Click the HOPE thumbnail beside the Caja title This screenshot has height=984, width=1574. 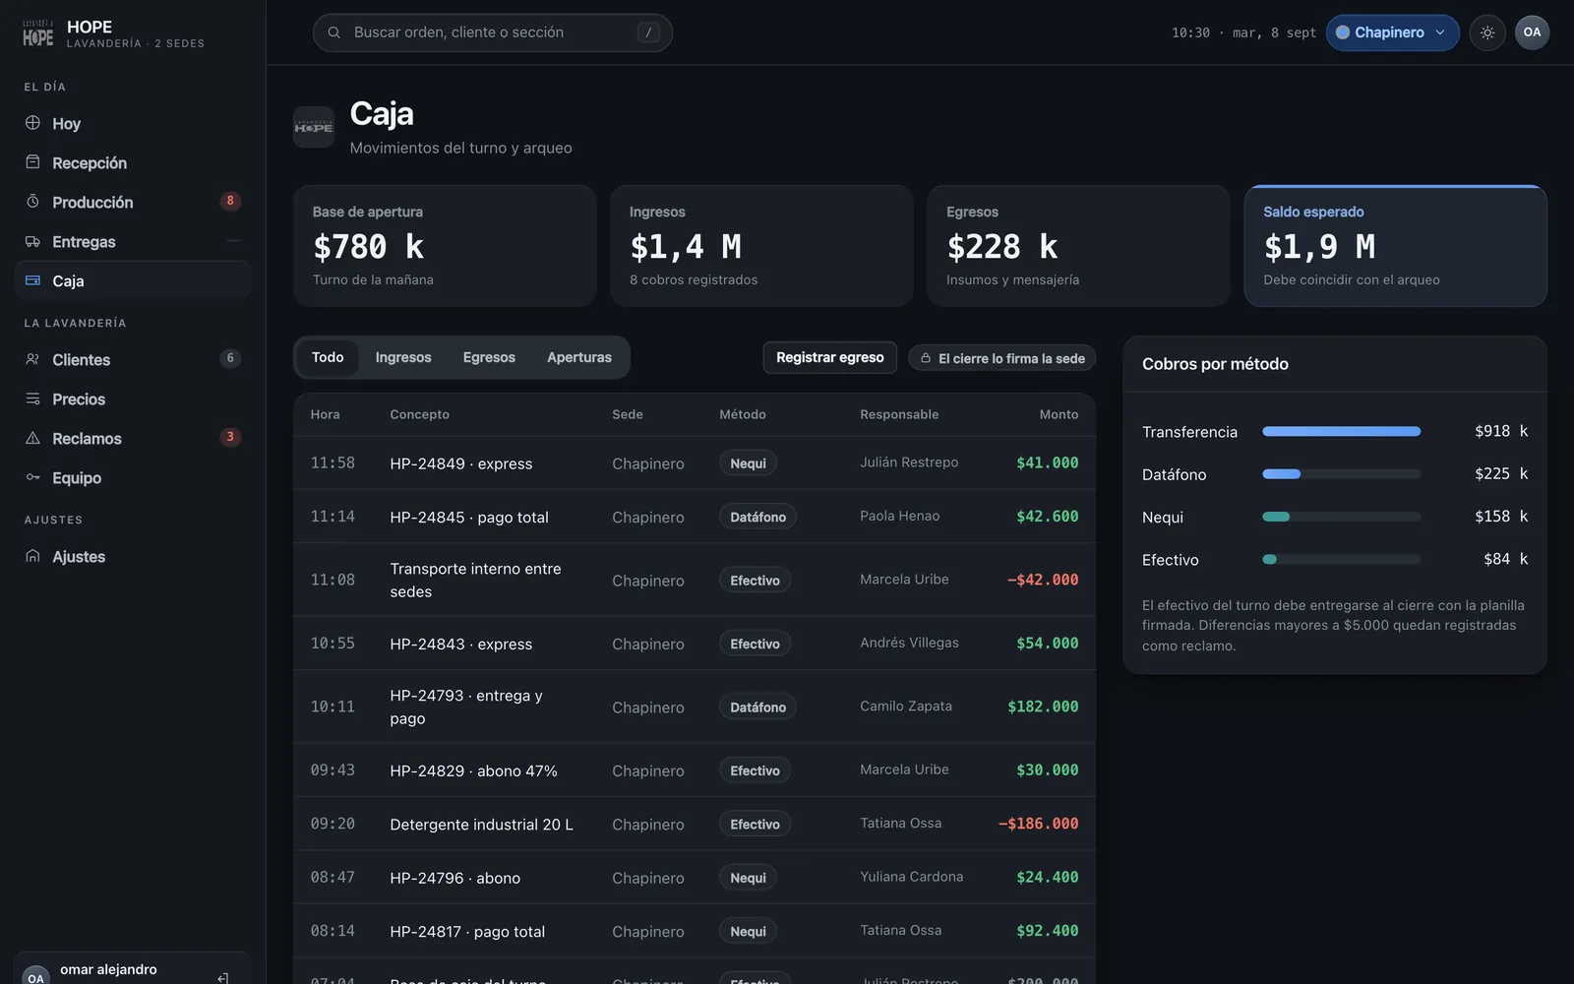point(314,127)
